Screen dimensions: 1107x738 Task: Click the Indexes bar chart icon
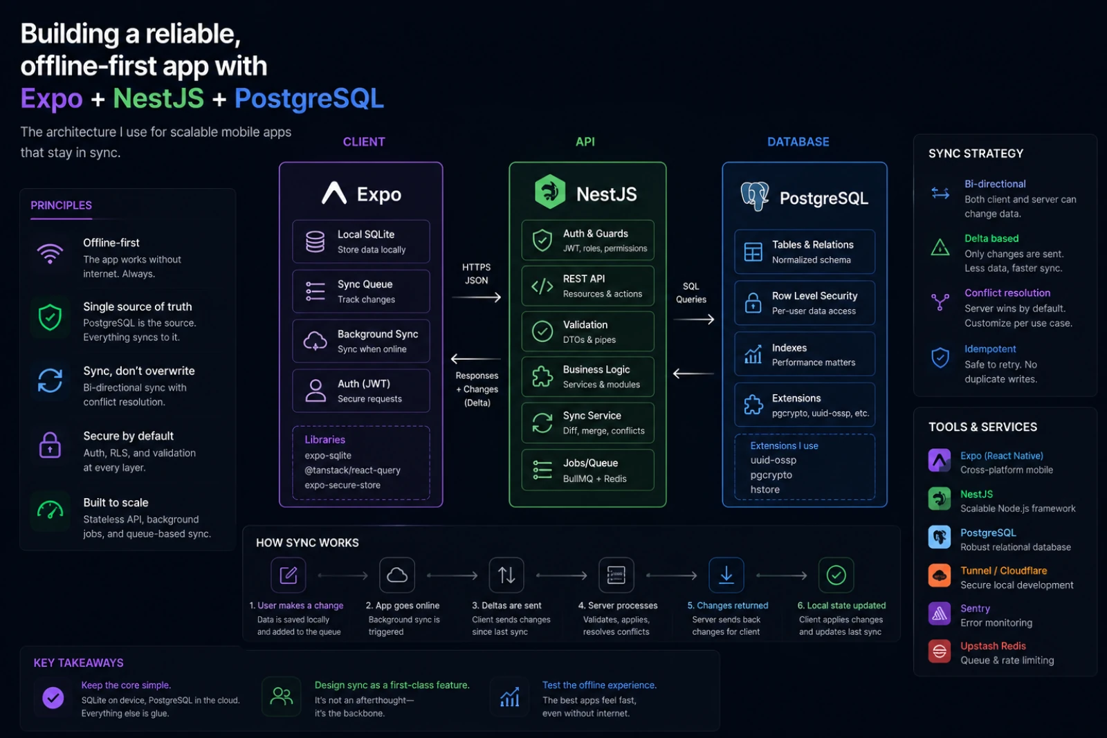(753, 355)
